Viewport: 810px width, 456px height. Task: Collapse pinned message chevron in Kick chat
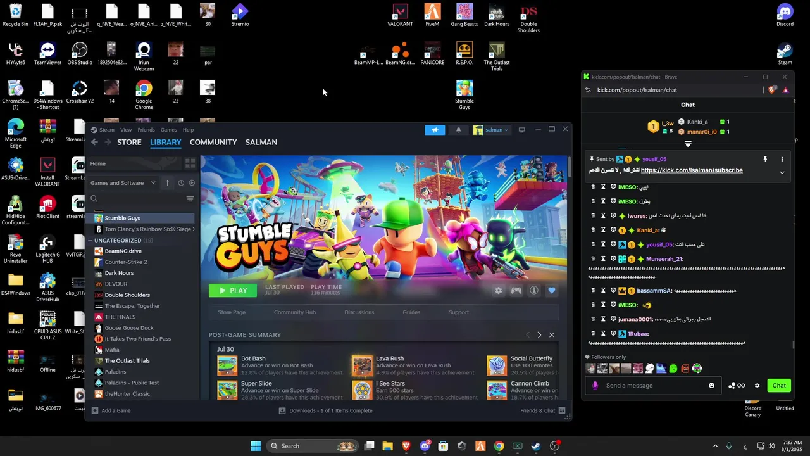point(782,172)
